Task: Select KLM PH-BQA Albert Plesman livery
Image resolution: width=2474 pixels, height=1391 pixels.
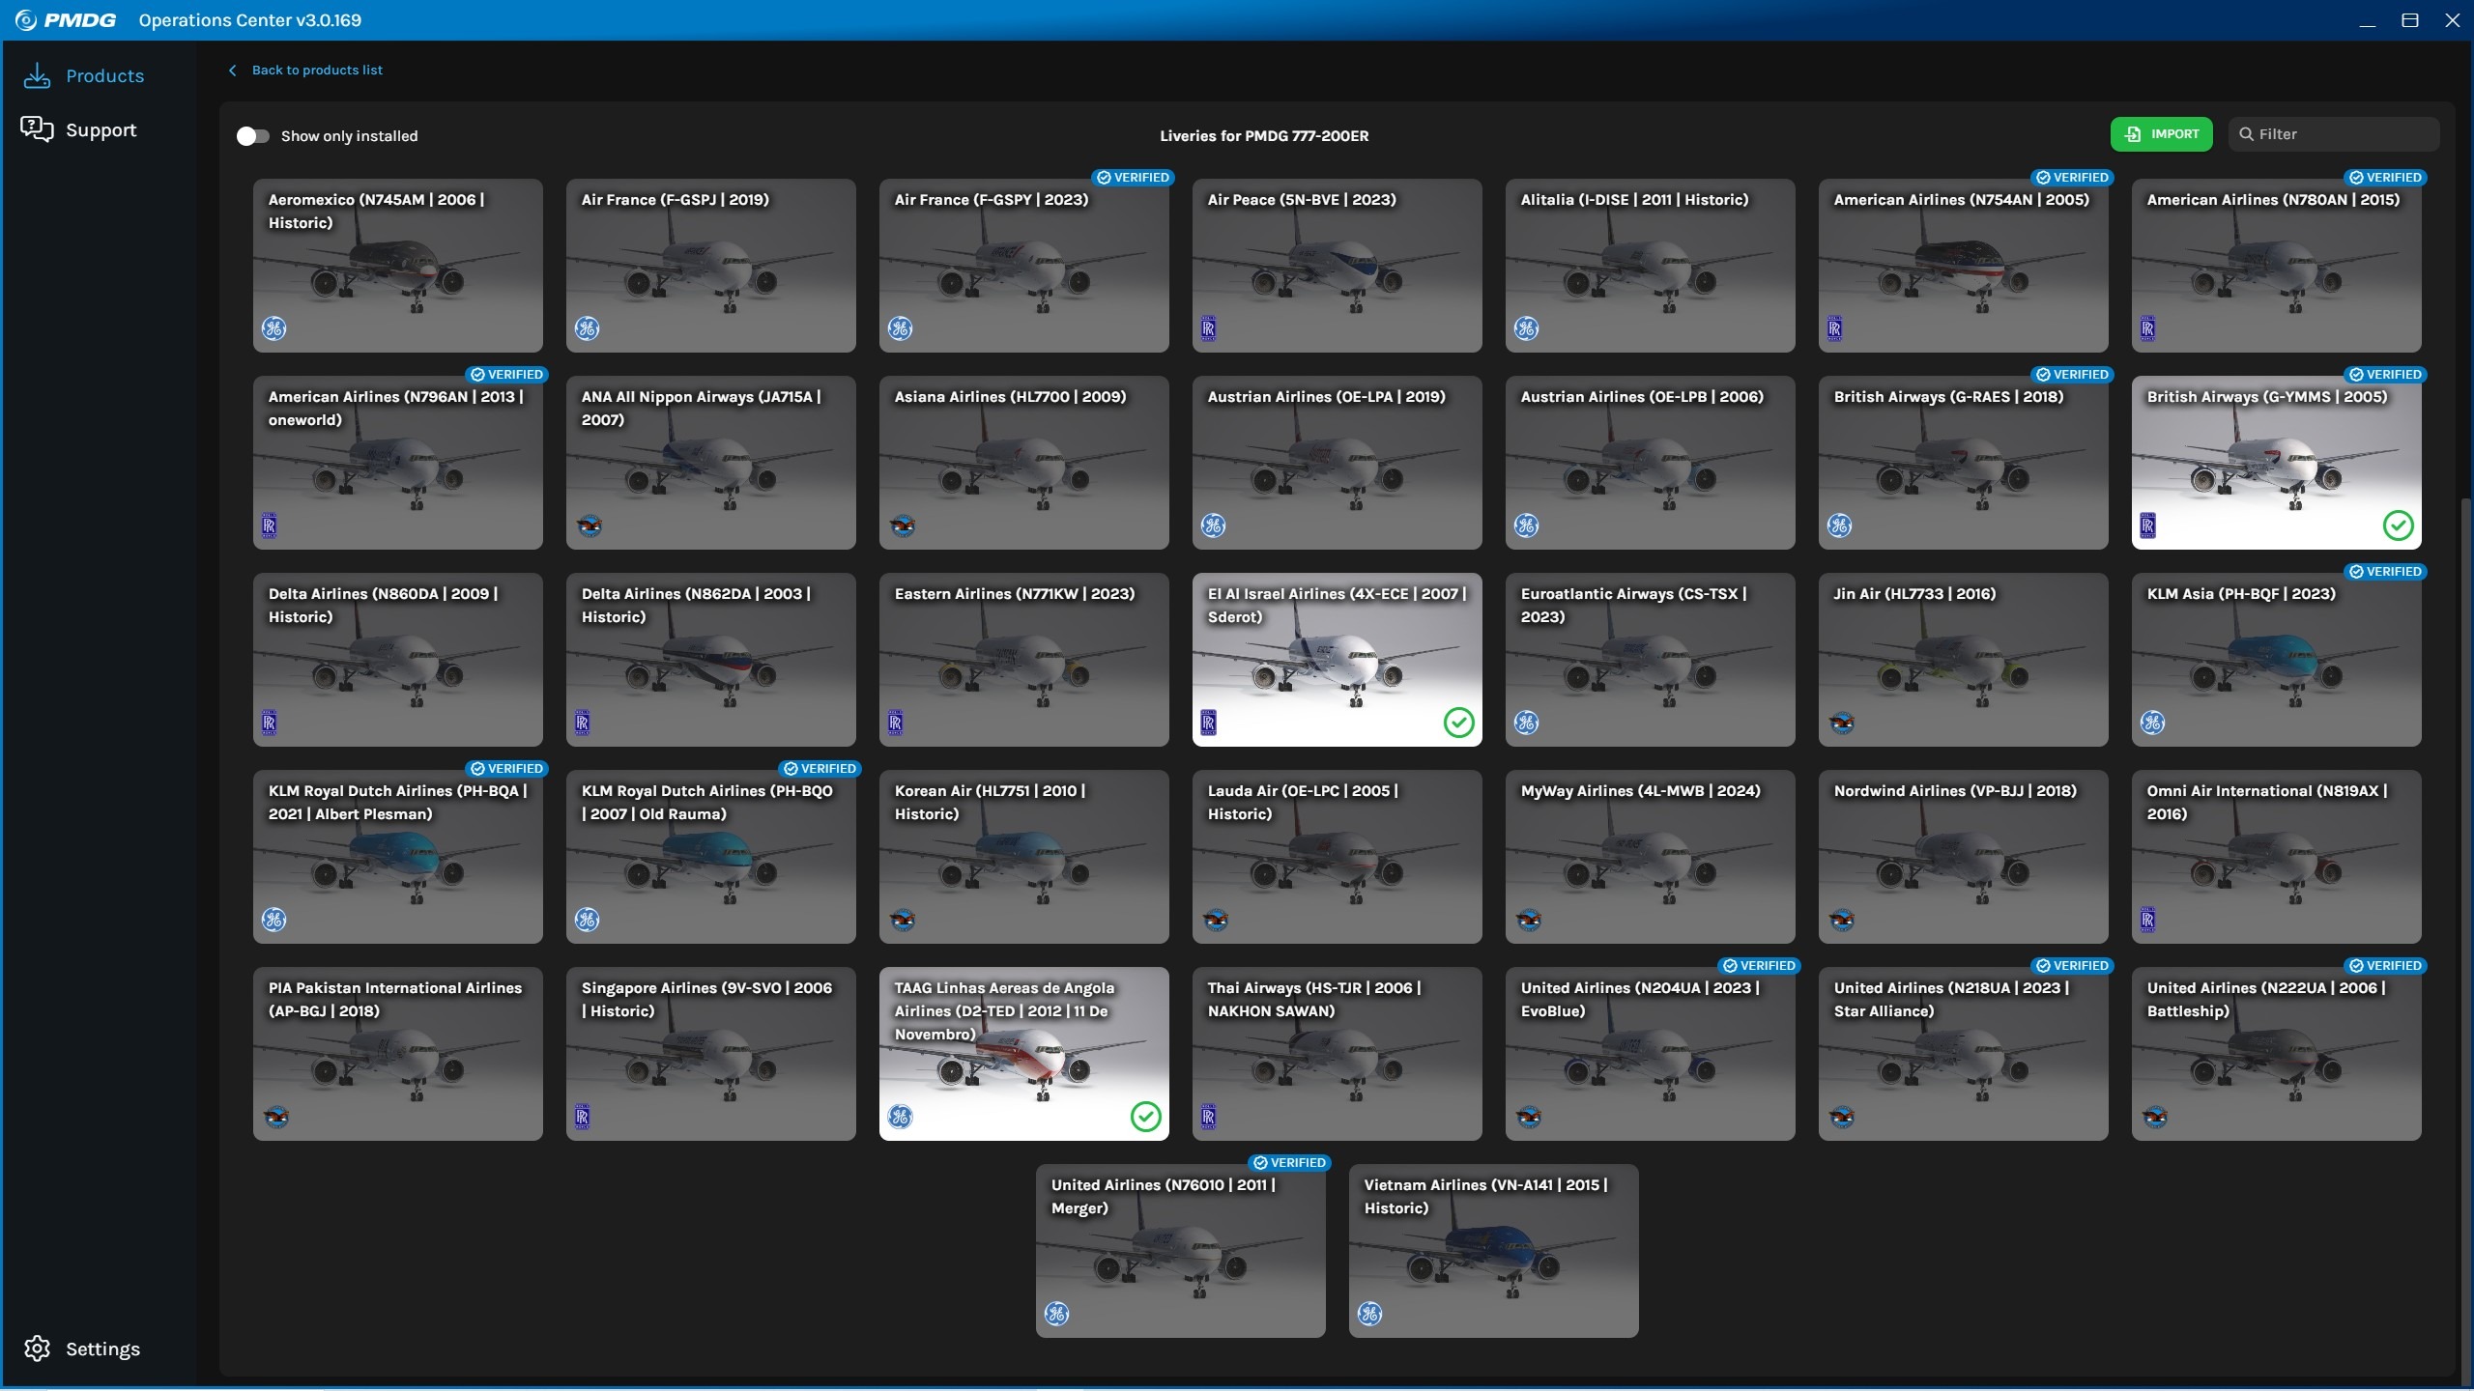Action: click(x=397, y=857)
